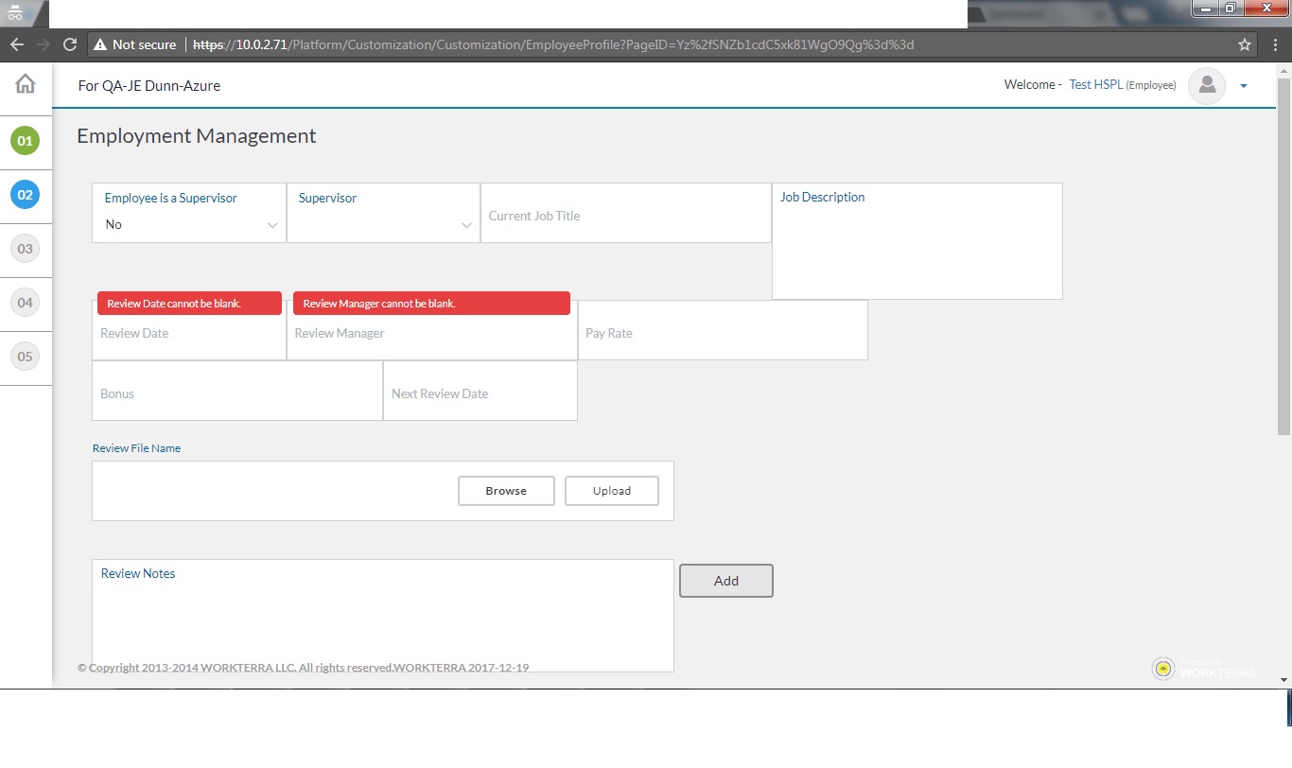Click the 'Employment Management' heading
The width and height of the screenshot is (1292, 768).
click(197, 136)
